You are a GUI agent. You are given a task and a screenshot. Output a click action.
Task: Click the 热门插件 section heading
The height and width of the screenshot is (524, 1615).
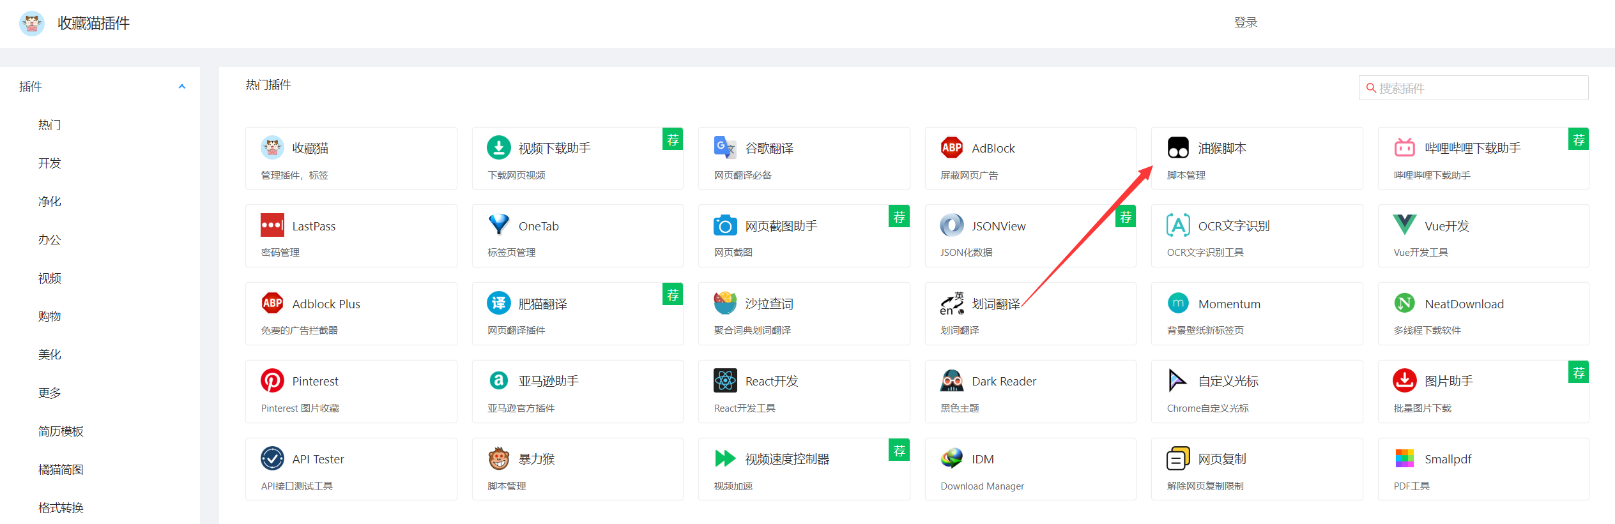pos(268,85)
